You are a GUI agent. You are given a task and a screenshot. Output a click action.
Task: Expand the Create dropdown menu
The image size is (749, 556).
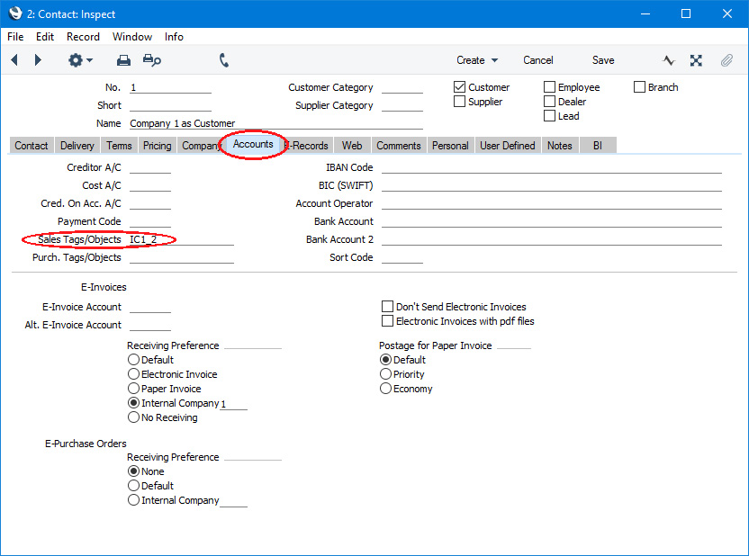tap(476, 60)
